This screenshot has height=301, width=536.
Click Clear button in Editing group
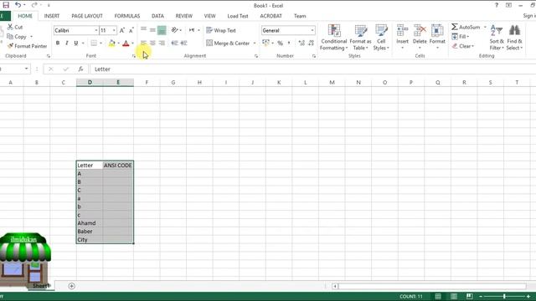tap(463, 46)
